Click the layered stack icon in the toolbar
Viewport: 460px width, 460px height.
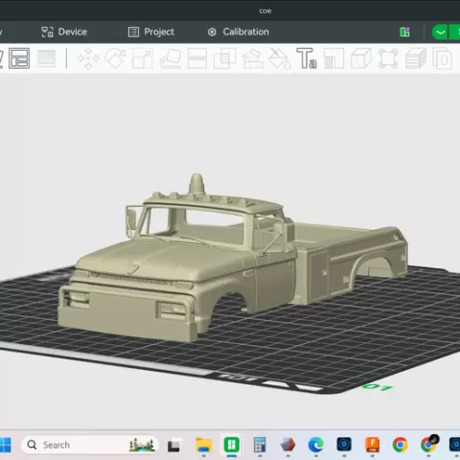[416, 58]
